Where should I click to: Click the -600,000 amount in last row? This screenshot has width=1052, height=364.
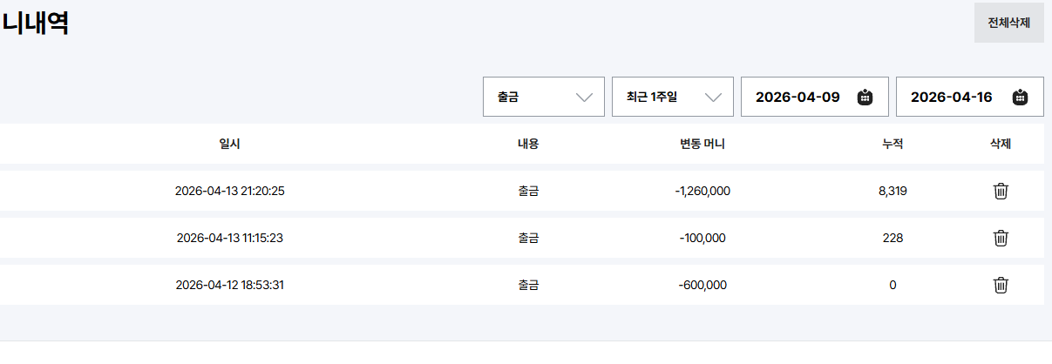tap(702, 285)
